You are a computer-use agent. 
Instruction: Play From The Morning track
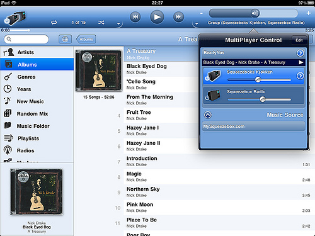pyautogui.click(x=161, y=99)
